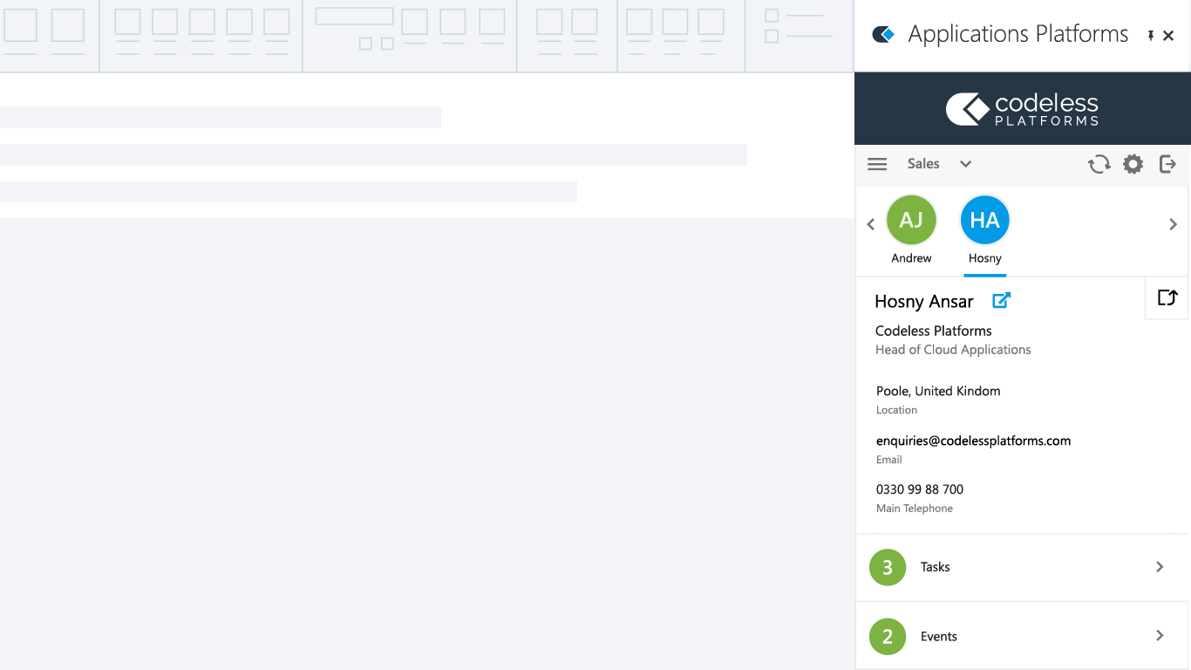
Task: Click the Hosny Ansar name heading
Action: [x=924, y=301]
